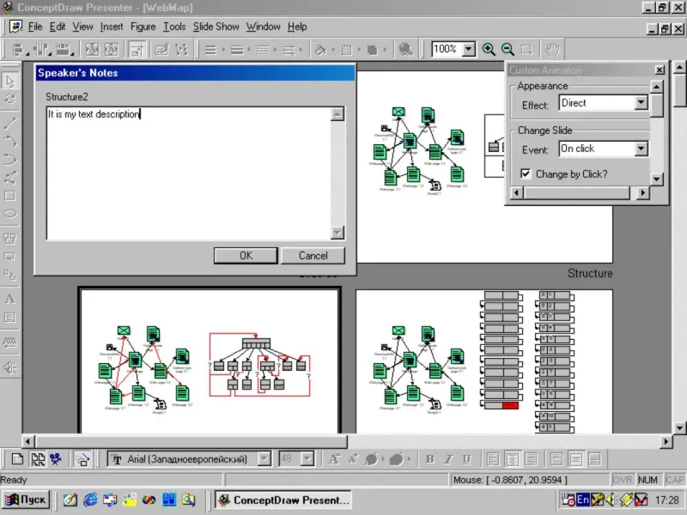
Task: Expand the pattern fill arrow menu
Action: 359,50
